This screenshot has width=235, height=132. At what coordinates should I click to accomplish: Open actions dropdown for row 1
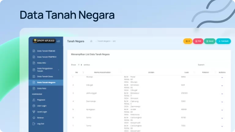222,78
